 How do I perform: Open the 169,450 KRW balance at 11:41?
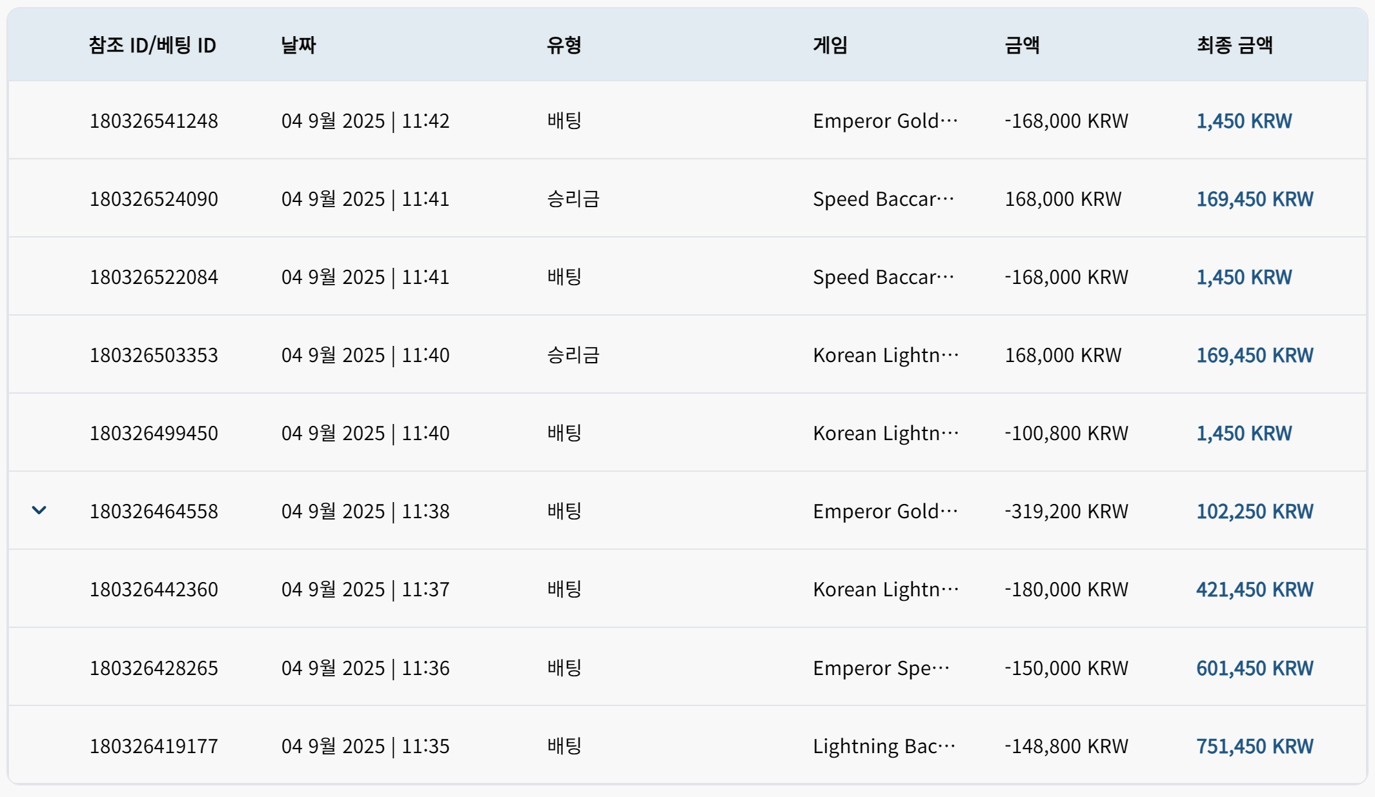1254,199
